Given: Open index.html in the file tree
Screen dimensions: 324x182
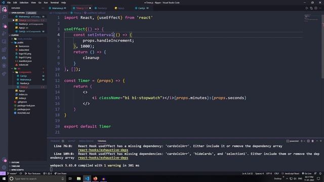Looking at the screenshot, I should (24, 50).
